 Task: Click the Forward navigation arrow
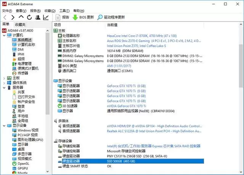(13, 17)
